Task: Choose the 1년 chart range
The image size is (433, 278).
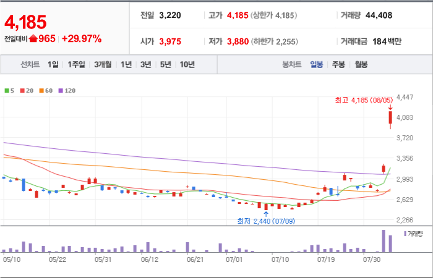Action: pyautogui.click(x=126, y=64)
